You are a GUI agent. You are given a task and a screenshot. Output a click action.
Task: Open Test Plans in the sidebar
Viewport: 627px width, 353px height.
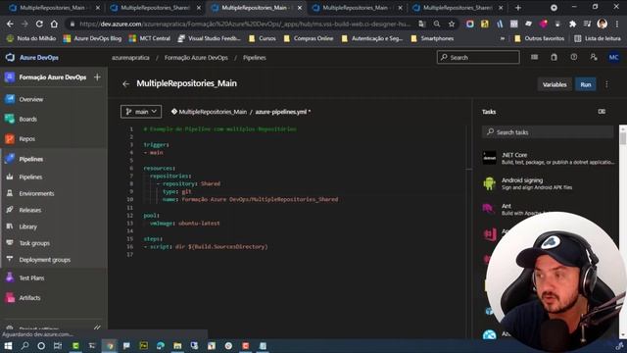click(31, 277)
